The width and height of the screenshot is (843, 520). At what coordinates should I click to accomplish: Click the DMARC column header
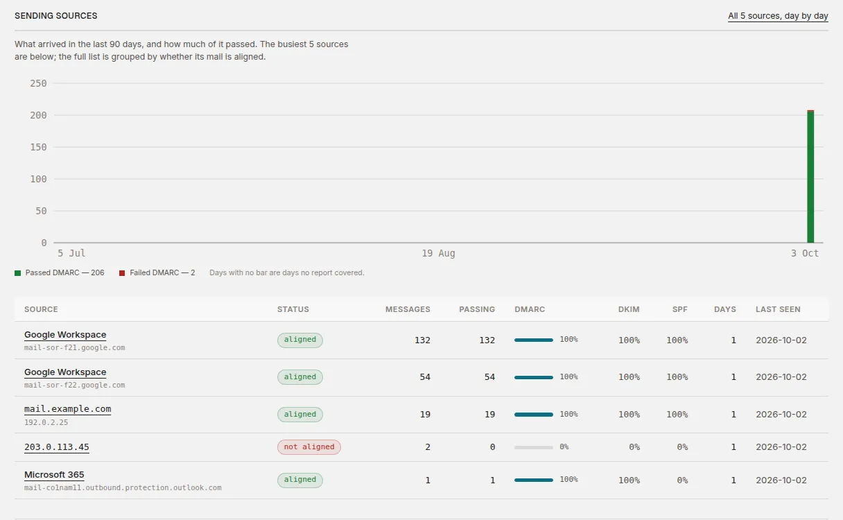coord(530,309)
